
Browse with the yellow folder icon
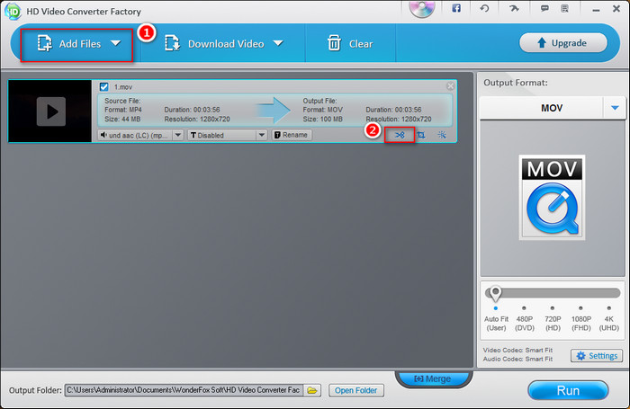click(x=312, y=390)
